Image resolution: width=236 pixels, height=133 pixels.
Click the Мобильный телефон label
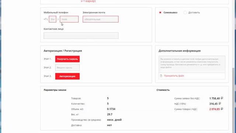click(x=56, y=13)
